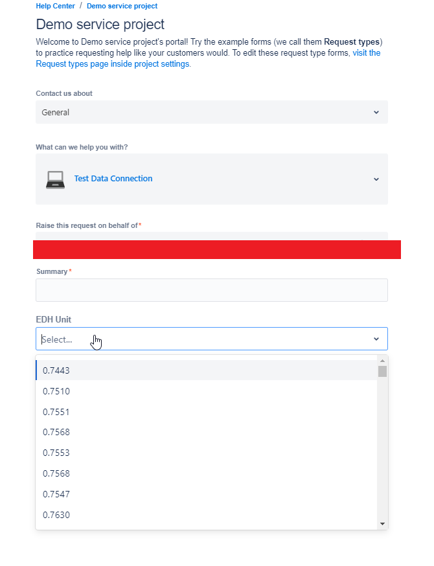Click the Test Data Connection request type link
Screen dimensions: 434x566
click(113, 179)
